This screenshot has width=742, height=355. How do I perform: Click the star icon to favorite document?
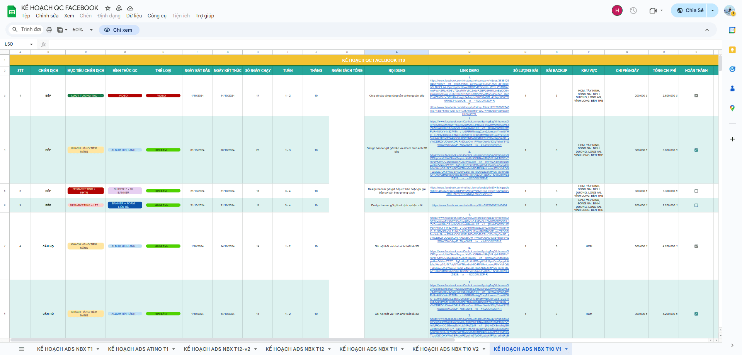click(108, 8)
